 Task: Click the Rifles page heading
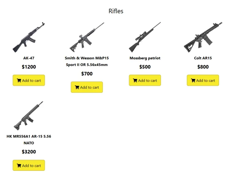(x=116, y=11)
